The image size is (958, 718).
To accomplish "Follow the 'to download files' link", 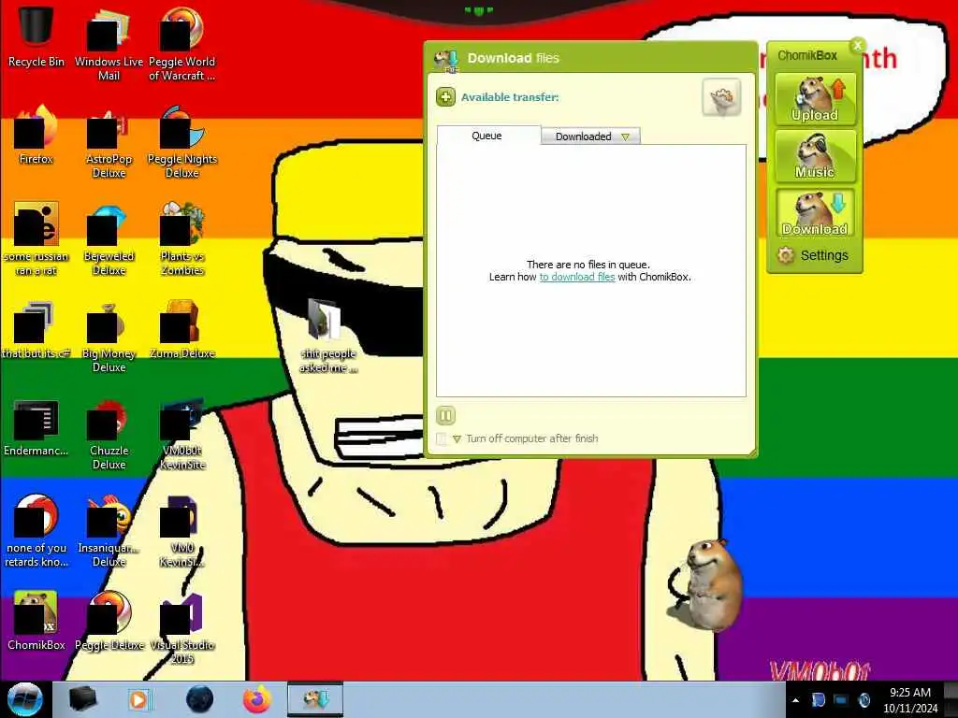I will point(576,277).
